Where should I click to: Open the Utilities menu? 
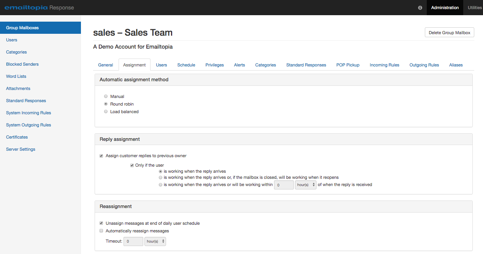click(x=474, y=8)
